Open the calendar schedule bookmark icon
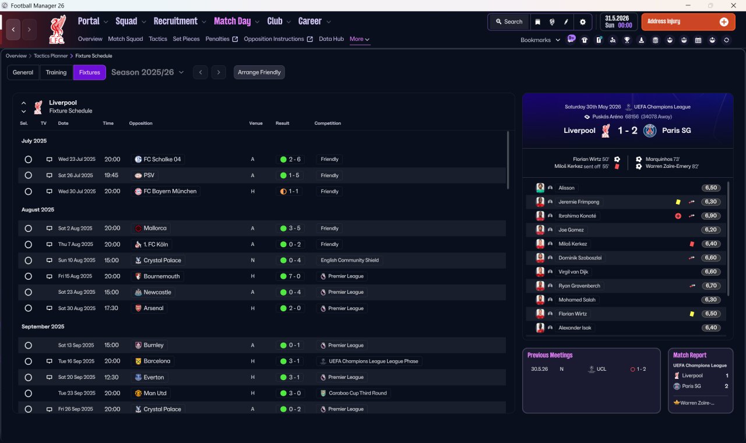 (698, 40)
